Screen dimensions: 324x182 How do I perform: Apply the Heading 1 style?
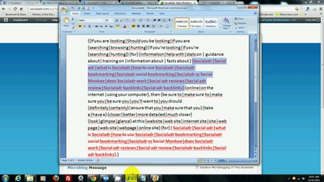tap(211, 23)
